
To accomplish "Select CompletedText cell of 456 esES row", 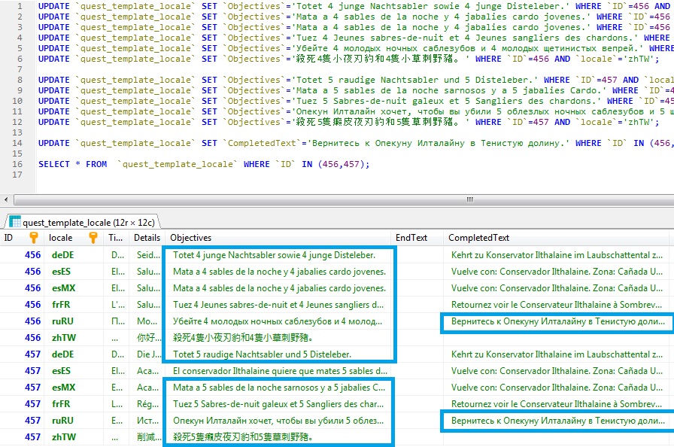I will [557, 272].
